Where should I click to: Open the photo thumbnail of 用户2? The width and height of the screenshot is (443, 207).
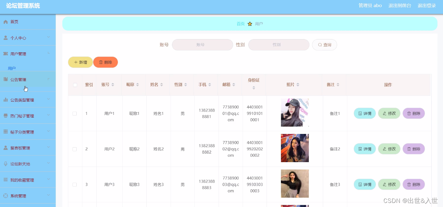295,148
